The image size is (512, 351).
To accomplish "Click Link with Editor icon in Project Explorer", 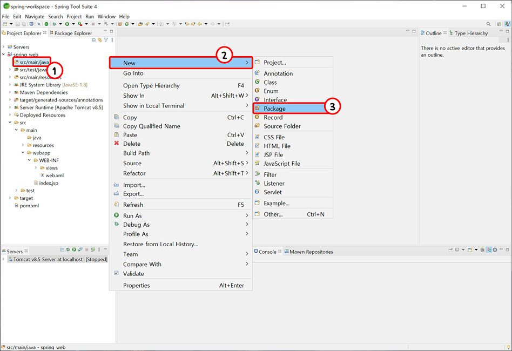I will click(x=99, y=40).
